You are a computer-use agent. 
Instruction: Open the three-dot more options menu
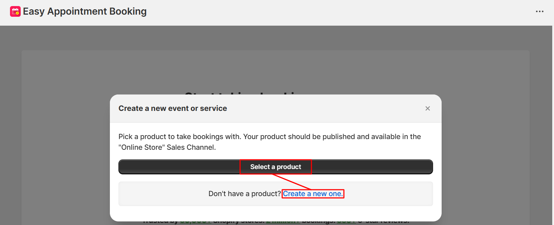(540, 12)
